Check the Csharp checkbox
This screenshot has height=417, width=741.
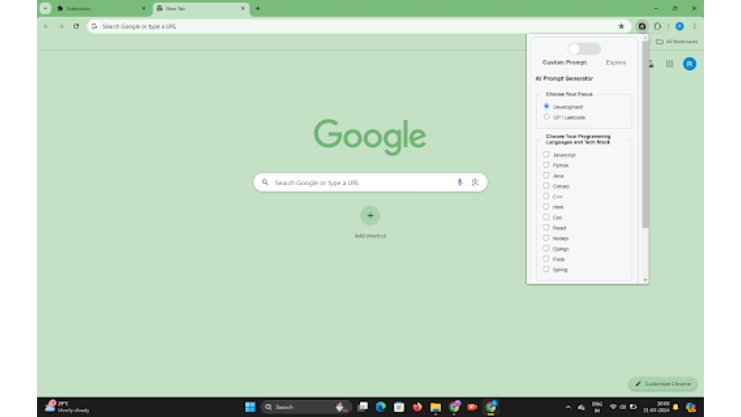coord(546,186)
